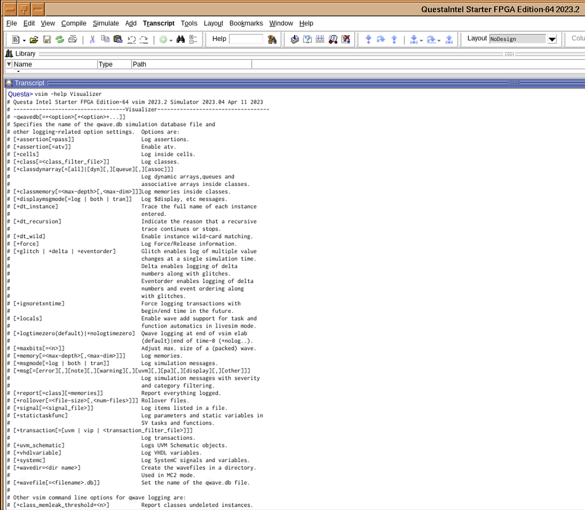Click the Help search binoculars icon
This screenshot has width=585, height=510.
click(x=272, y=39)
